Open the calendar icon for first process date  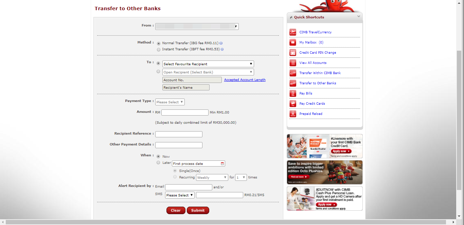[222, 163]
